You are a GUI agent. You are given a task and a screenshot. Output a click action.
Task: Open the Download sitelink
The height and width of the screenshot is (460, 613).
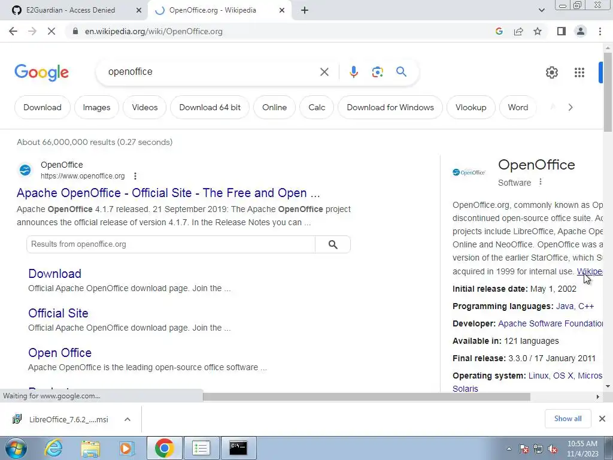(54, 273)
